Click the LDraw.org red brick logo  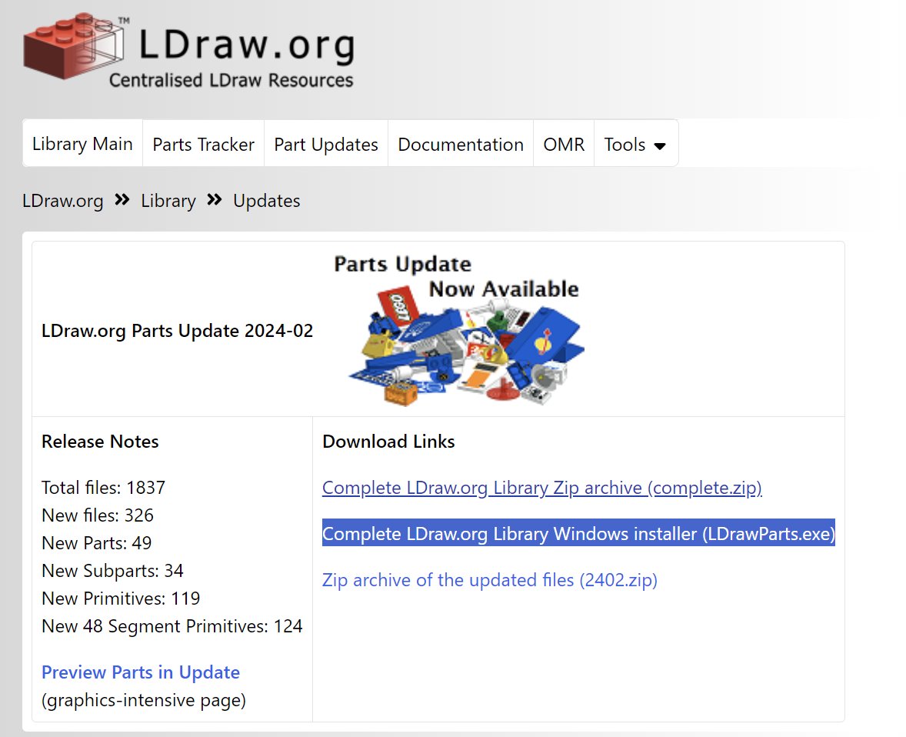pyautogui.click(x=73, y=45)
